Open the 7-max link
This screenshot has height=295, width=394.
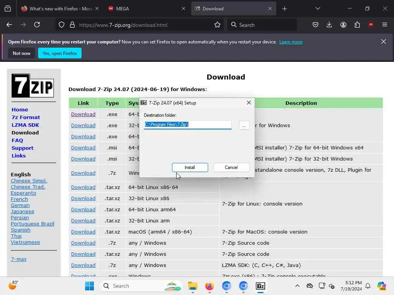coord(18,259)
